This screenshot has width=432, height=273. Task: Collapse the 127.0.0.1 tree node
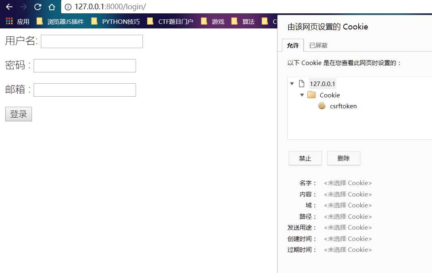tap(292, 83)
